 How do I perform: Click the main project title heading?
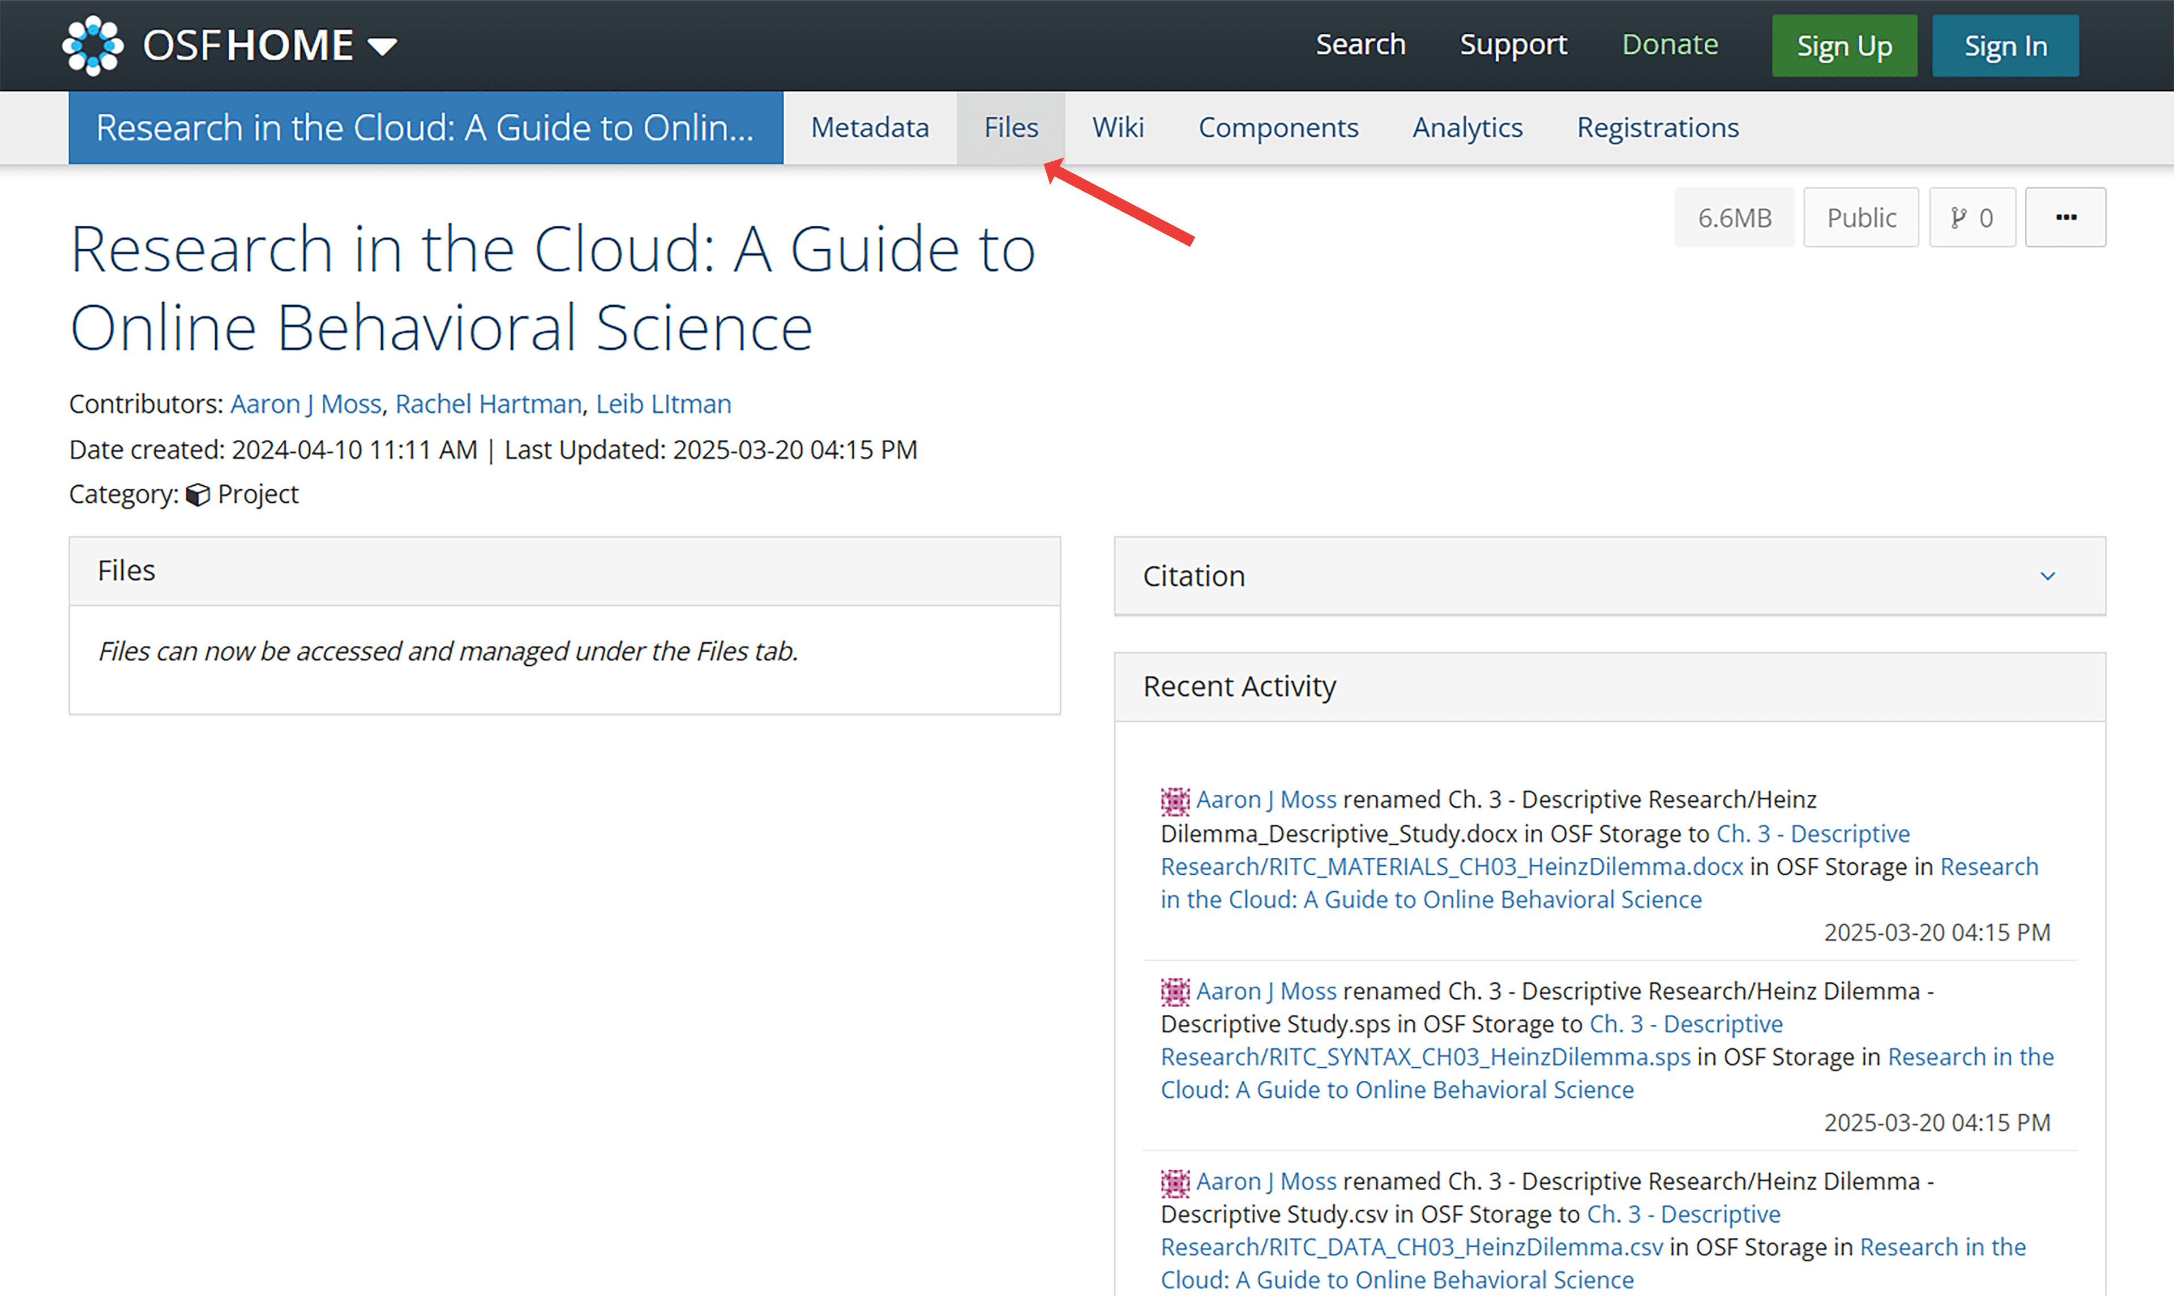552,287
